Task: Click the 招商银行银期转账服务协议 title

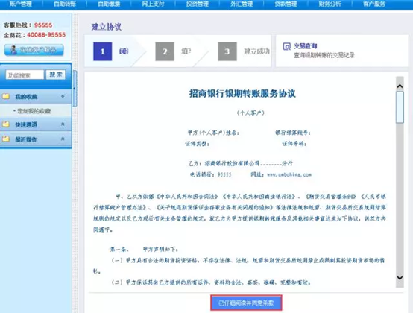Action: click(242, 93)
